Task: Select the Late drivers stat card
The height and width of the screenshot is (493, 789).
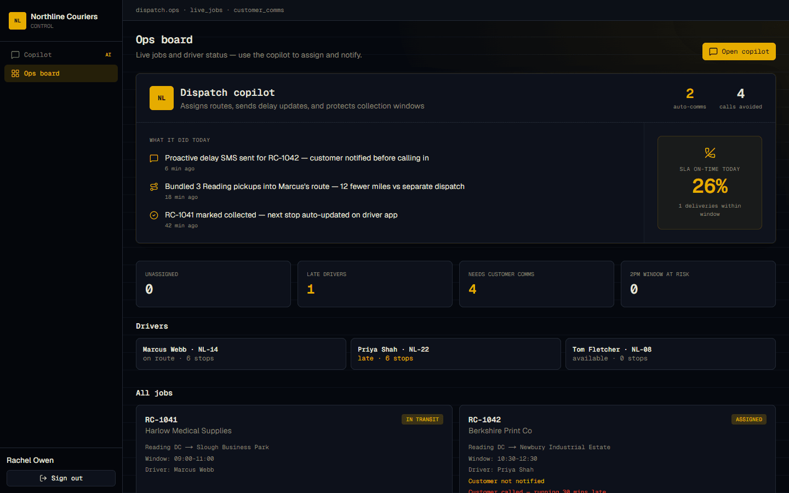Action: (x=375, y=284)
